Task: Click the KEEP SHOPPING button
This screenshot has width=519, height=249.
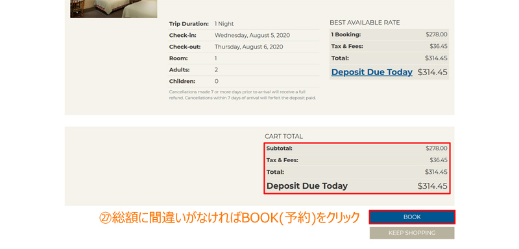Action: click(x=412, y=233)
